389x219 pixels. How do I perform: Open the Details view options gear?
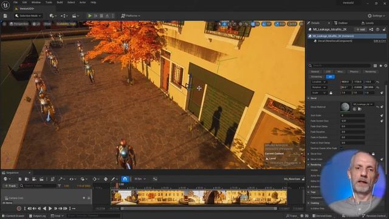[386, 66]
